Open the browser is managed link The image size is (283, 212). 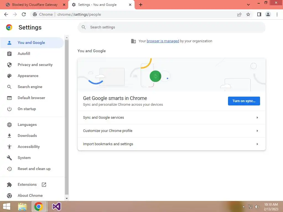click(x=163, y=41)
